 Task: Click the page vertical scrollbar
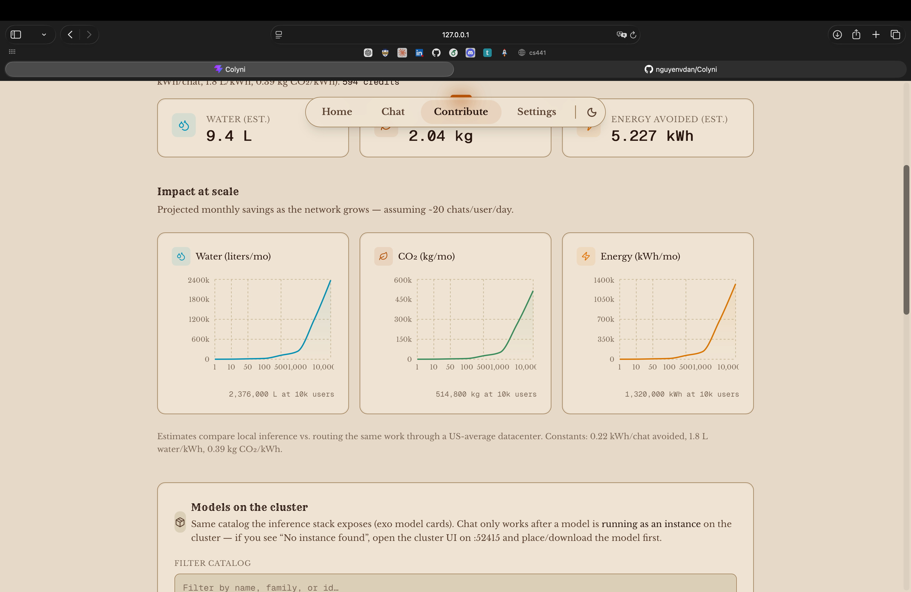click(x=906, y=240)
